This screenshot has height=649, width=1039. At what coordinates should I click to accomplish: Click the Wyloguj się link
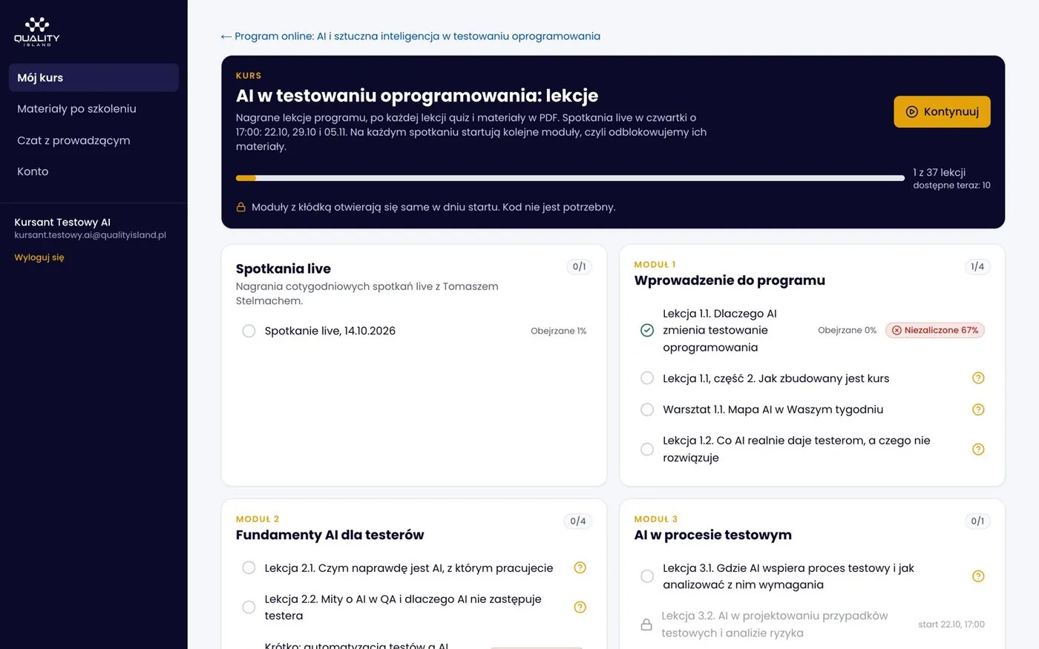(x=39, y=257)
